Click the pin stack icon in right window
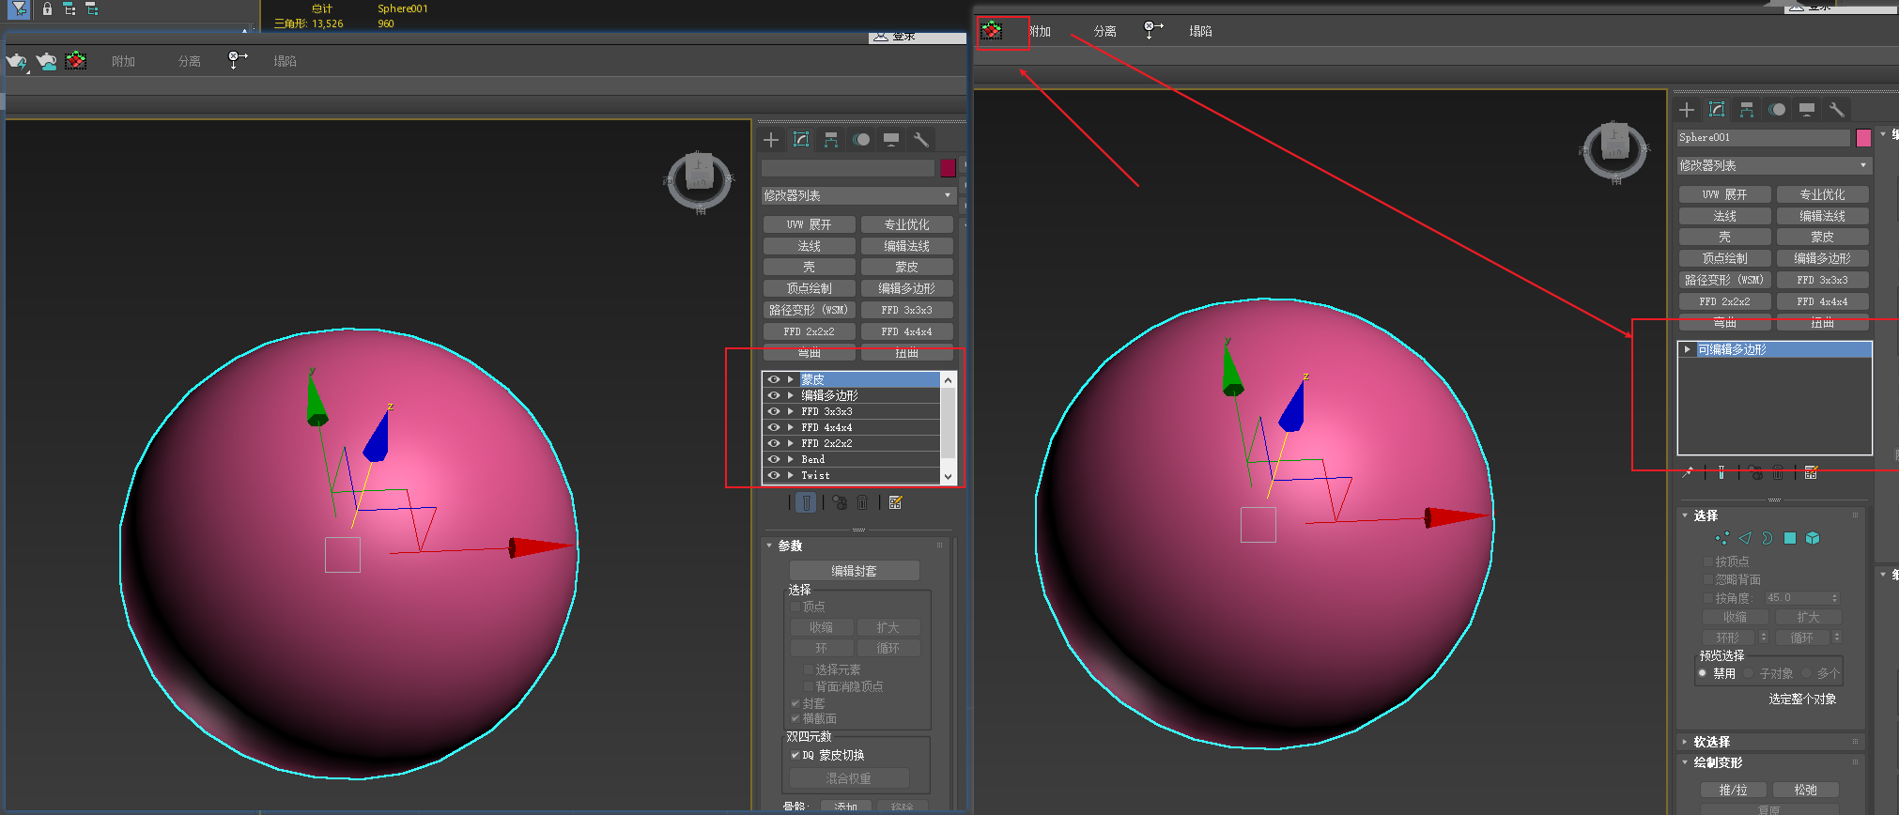Screen dimensions: 1899x815 tap(1688, 473)
